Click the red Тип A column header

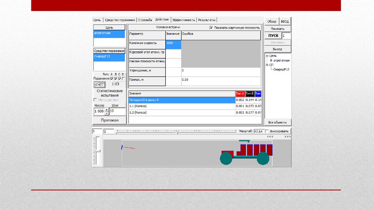click(240, 94)
